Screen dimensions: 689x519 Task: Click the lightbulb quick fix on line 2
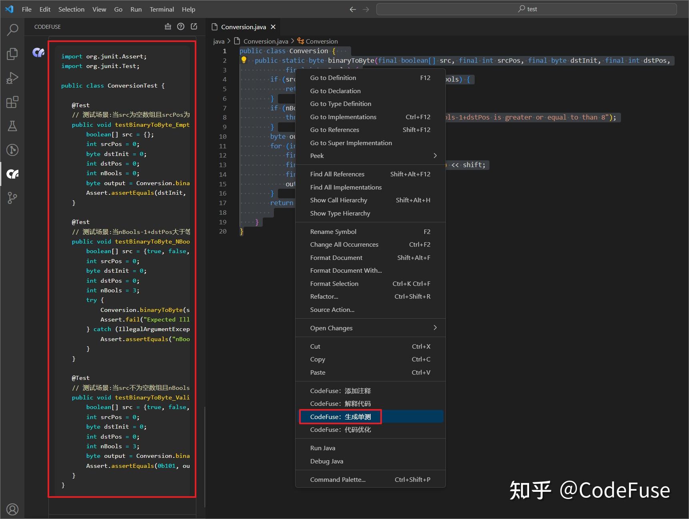(x=244, y=60)
